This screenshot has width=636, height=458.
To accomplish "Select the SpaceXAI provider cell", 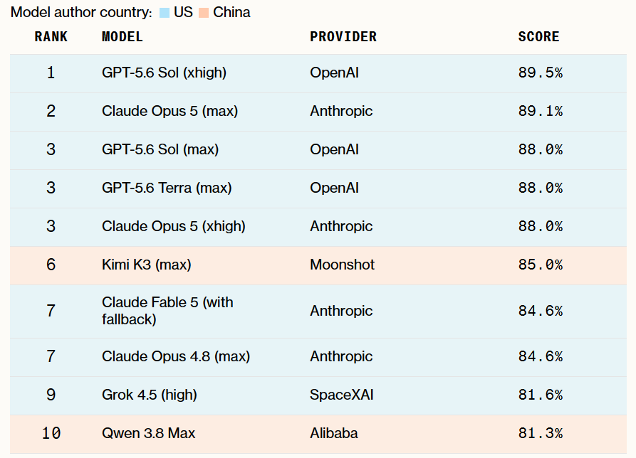I will click(x=342, y=395).
